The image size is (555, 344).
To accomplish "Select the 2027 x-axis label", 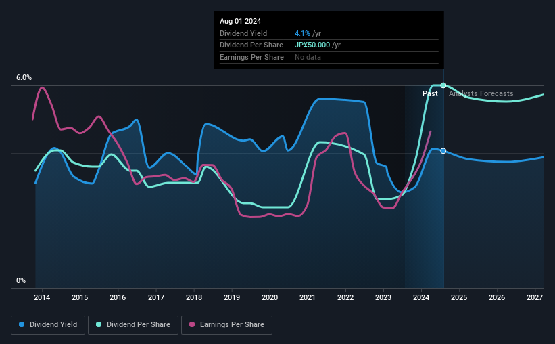I will 535,297.
